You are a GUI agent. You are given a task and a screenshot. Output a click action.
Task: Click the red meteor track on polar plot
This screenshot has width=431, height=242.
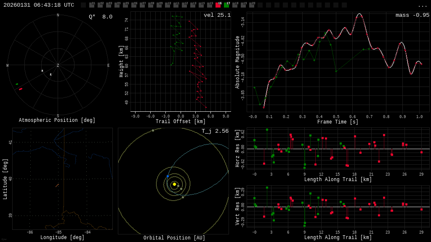pos(21,89)
